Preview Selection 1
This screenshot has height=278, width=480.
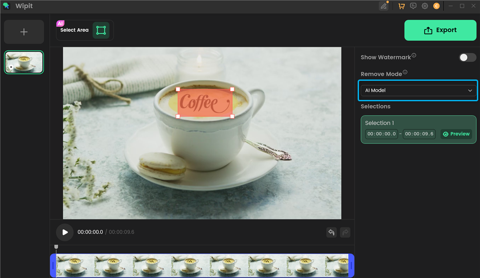click(x=456, y=134)
